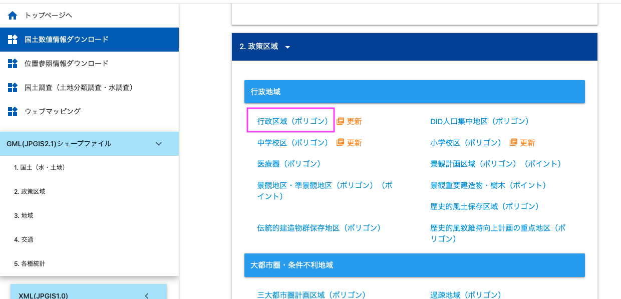Click the widget icon beside 国土数値情報ダウンロード
Screen dimensions: 621x299
(13, 40)
